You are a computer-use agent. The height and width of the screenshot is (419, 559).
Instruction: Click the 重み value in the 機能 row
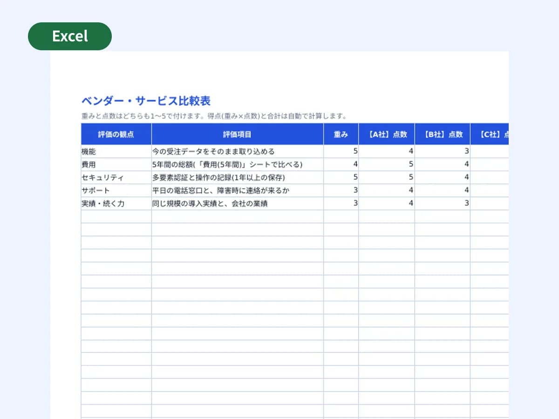point(341,151)
